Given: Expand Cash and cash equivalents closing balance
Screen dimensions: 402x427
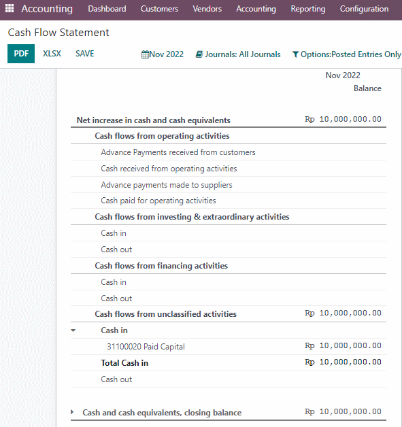Looking at the screenshot, I should point(72,412).
